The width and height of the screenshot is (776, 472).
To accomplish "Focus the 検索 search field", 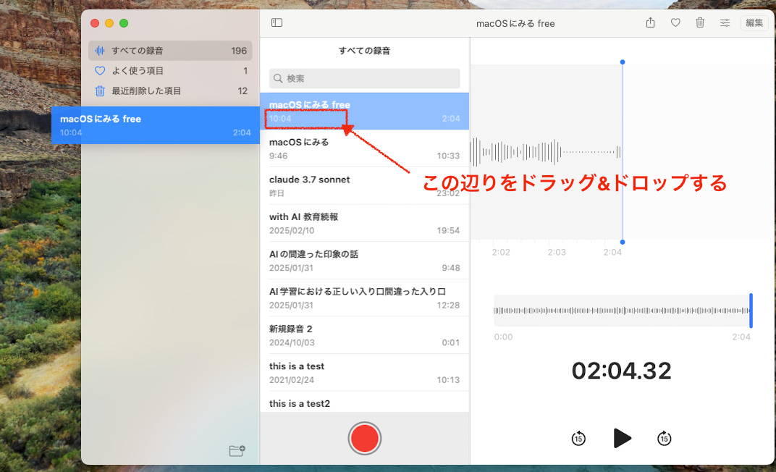I will [x=364, y=78].
